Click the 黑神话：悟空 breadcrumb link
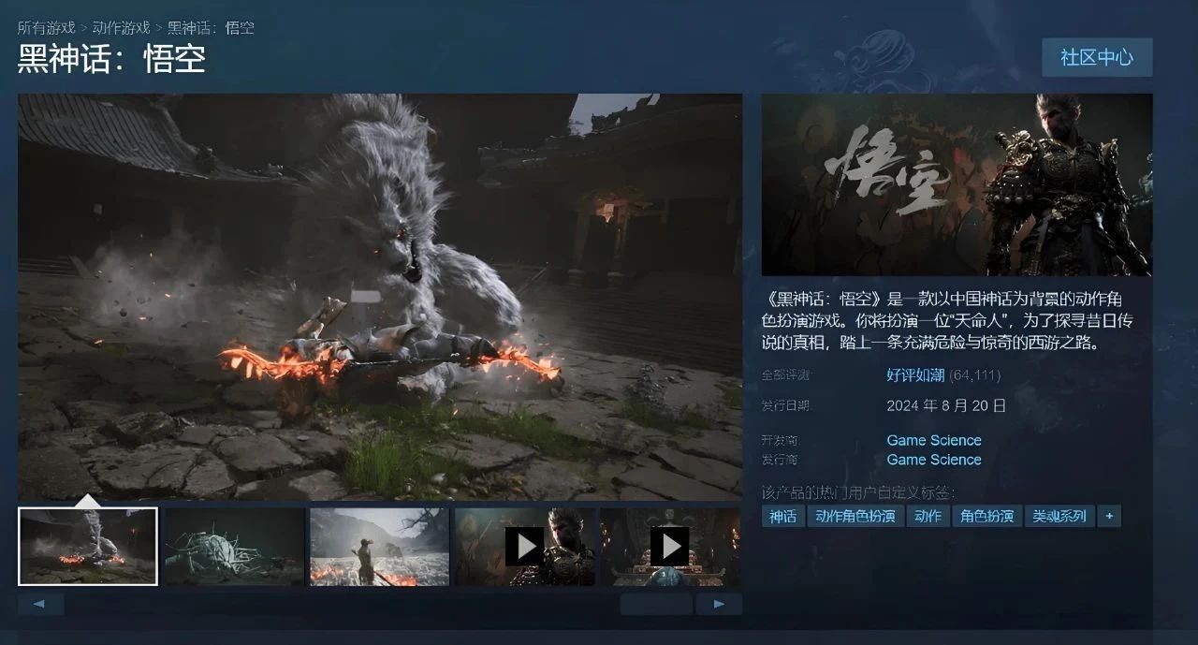This screenshot has width=1198, height=645. pyautogui.click(x=211, y=27)
